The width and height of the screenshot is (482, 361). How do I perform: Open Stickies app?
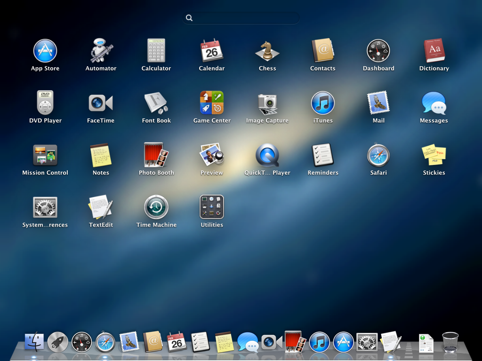click(x=434, y=155)
